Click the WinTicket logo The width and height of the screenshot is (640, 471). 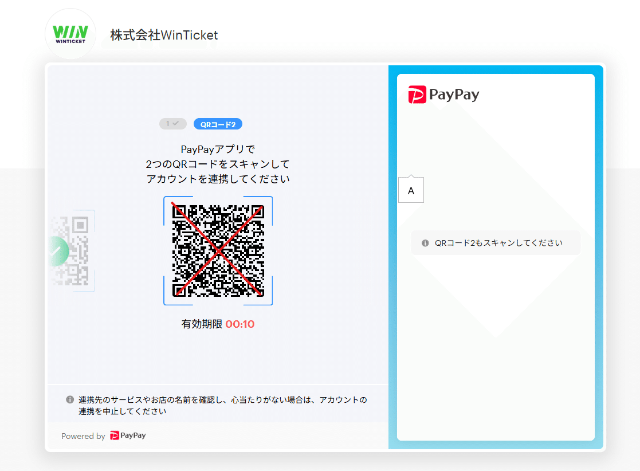coord(70,34)
